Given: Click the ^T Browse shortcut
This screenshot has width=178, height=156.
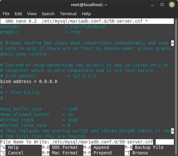Looking at the screenshot, I should tap(136, 153).
